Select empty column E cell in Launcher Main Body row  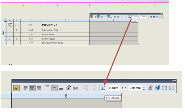(114, 43)
